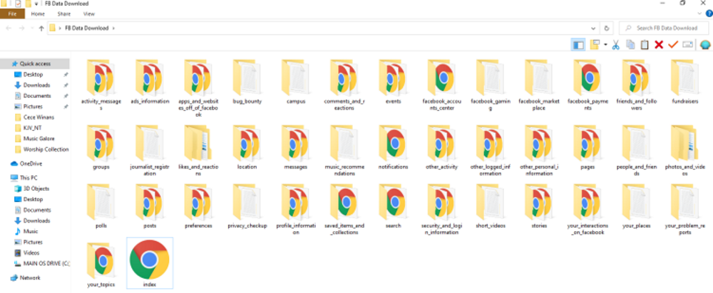713x293 pixels.
Task: Select the privacy_checkup folder
Action: tap(247, 206)
